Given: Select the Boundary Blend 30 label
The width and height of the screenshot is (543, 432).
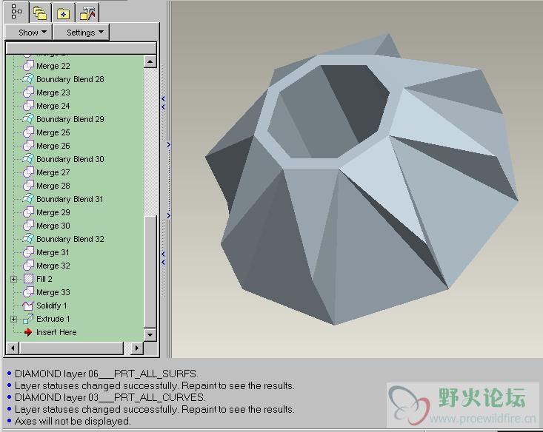Looking at the screenshot, I should [x=70, y=159].
